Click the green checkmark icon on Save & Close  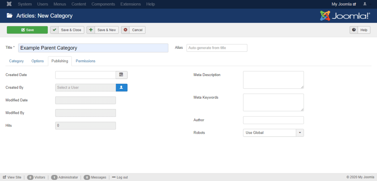54,30
